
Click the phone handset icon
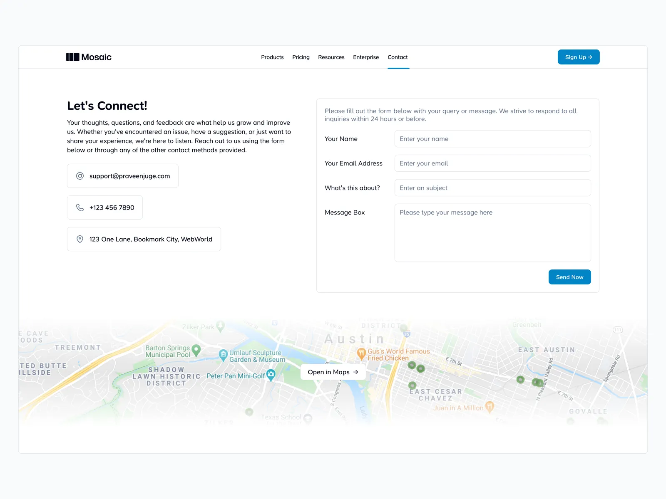[80, 208]
